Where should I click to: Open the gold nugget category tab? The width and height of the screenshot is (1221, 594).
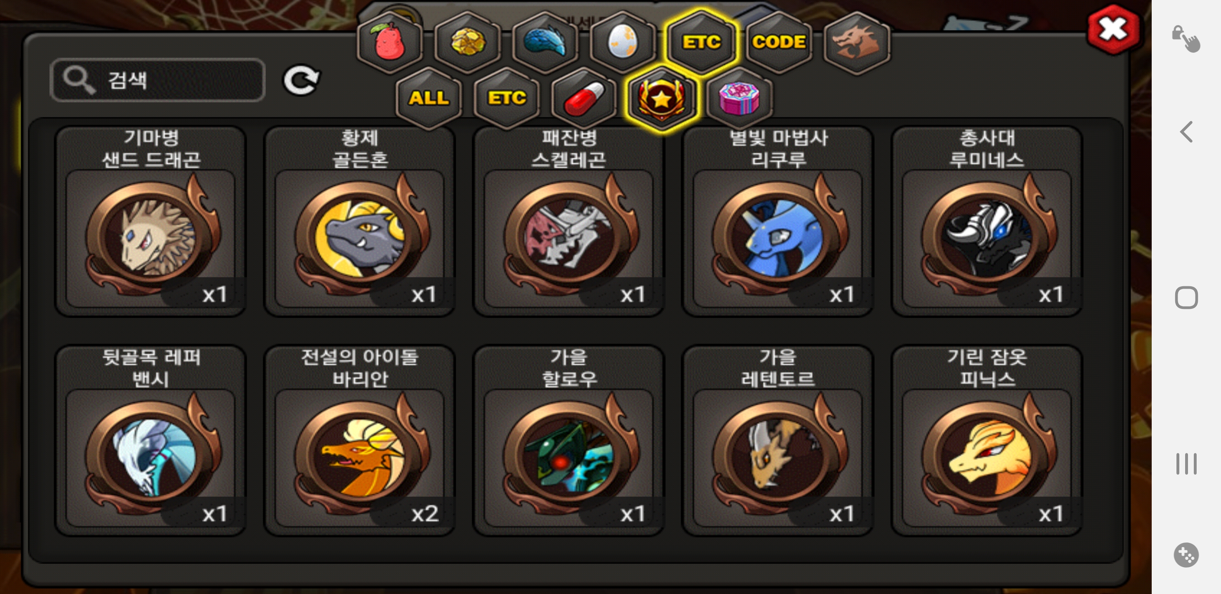(467, 42)
